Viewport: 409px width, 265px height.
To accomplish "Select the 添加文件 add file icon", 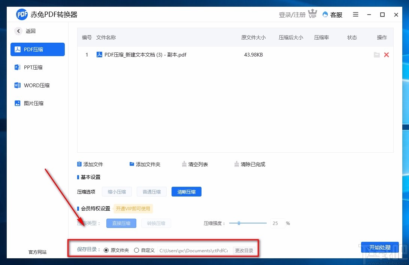I will click(x=79, y=164).
